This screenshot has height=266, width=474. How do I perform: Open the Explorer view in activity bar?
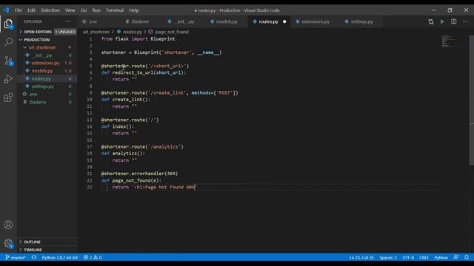click(8, 24)
